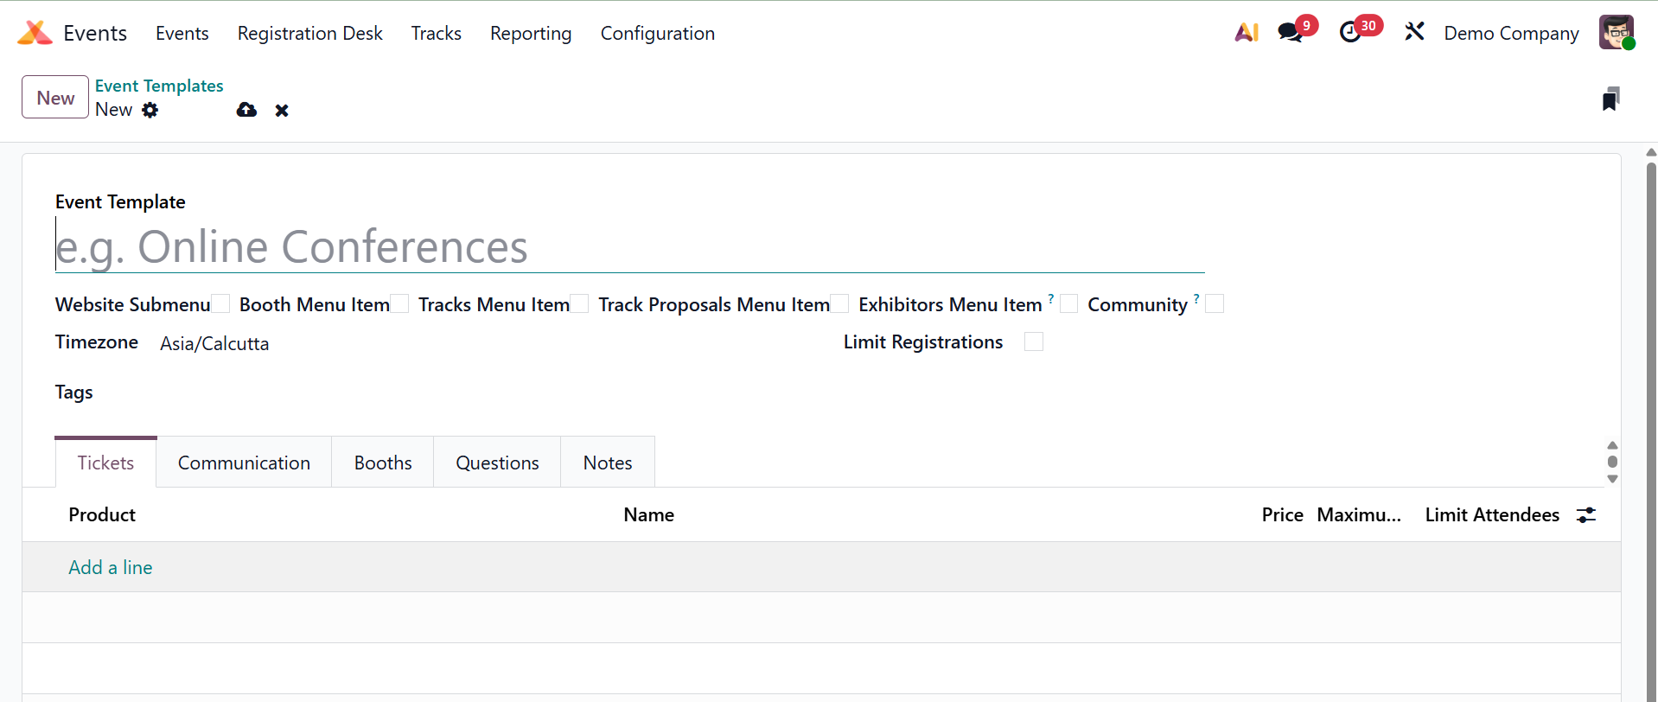Click the bookmark icon
Viewport: 1658px width, 702px height.
point(1610,99)
